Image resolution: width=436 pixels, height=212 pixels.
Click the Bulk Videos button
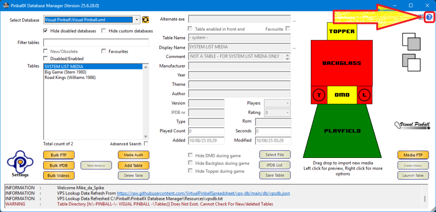pos(58,175)
